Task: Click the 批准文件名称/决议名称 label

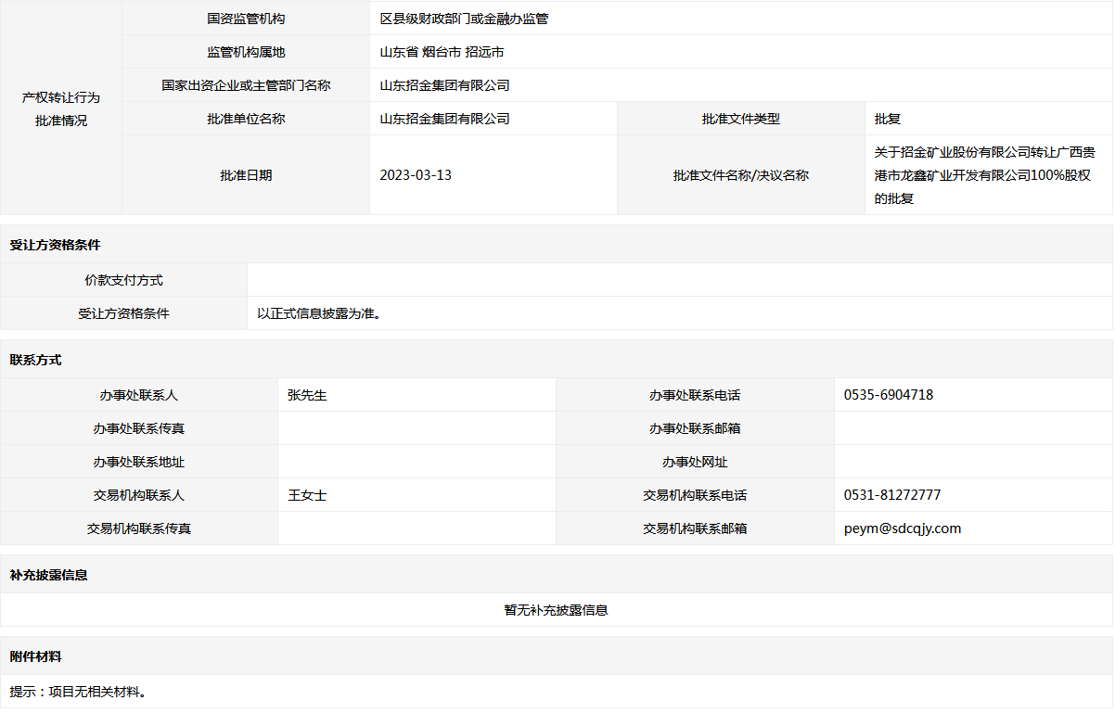Action: pyautogui.click(x=741, y=175)
